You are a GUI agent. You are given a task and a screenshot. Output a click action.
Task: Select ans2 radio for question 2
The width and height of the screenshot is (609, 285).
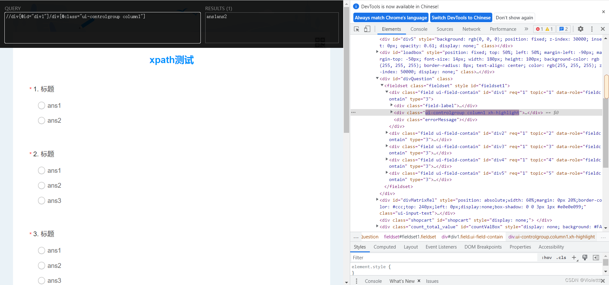point(42,185)
